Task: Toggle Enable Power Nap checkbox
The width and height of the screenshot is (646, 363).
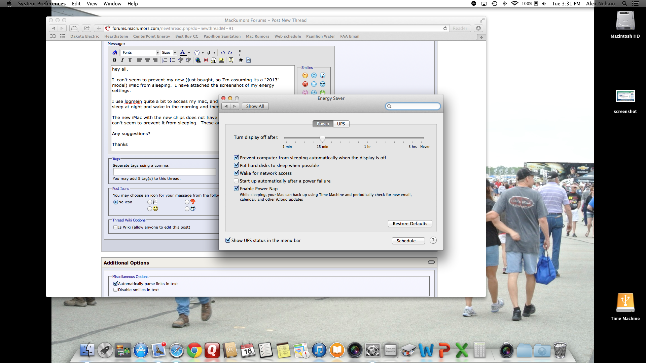Action: [x=236, y=189]
